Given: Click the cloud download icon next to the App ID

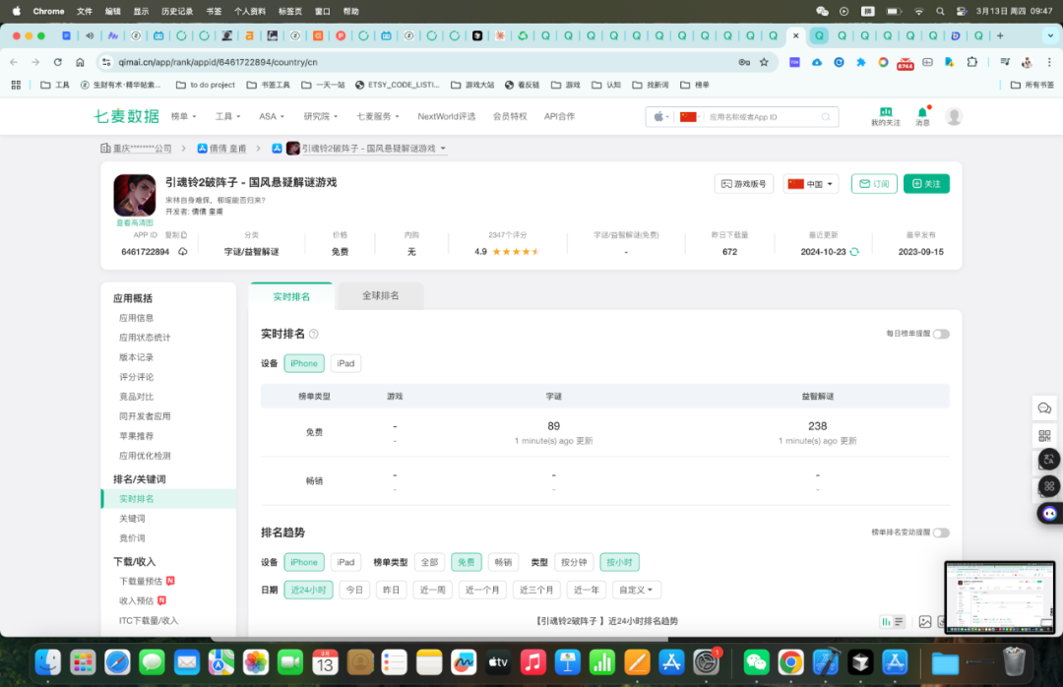Looking at the screenshot, I should point(183,252).
